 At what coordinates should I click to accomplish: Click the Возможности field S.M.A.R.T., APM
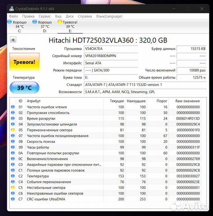(145, 92)
